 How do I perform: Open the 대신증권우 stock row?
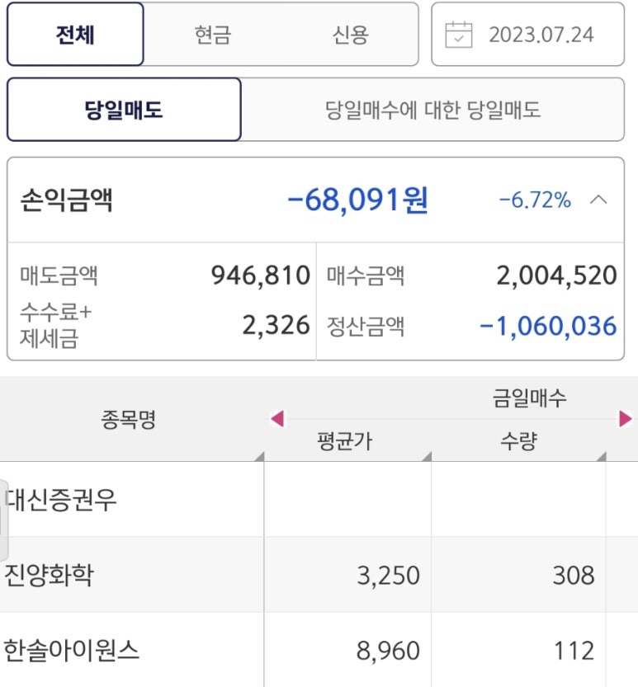(62, 499)
